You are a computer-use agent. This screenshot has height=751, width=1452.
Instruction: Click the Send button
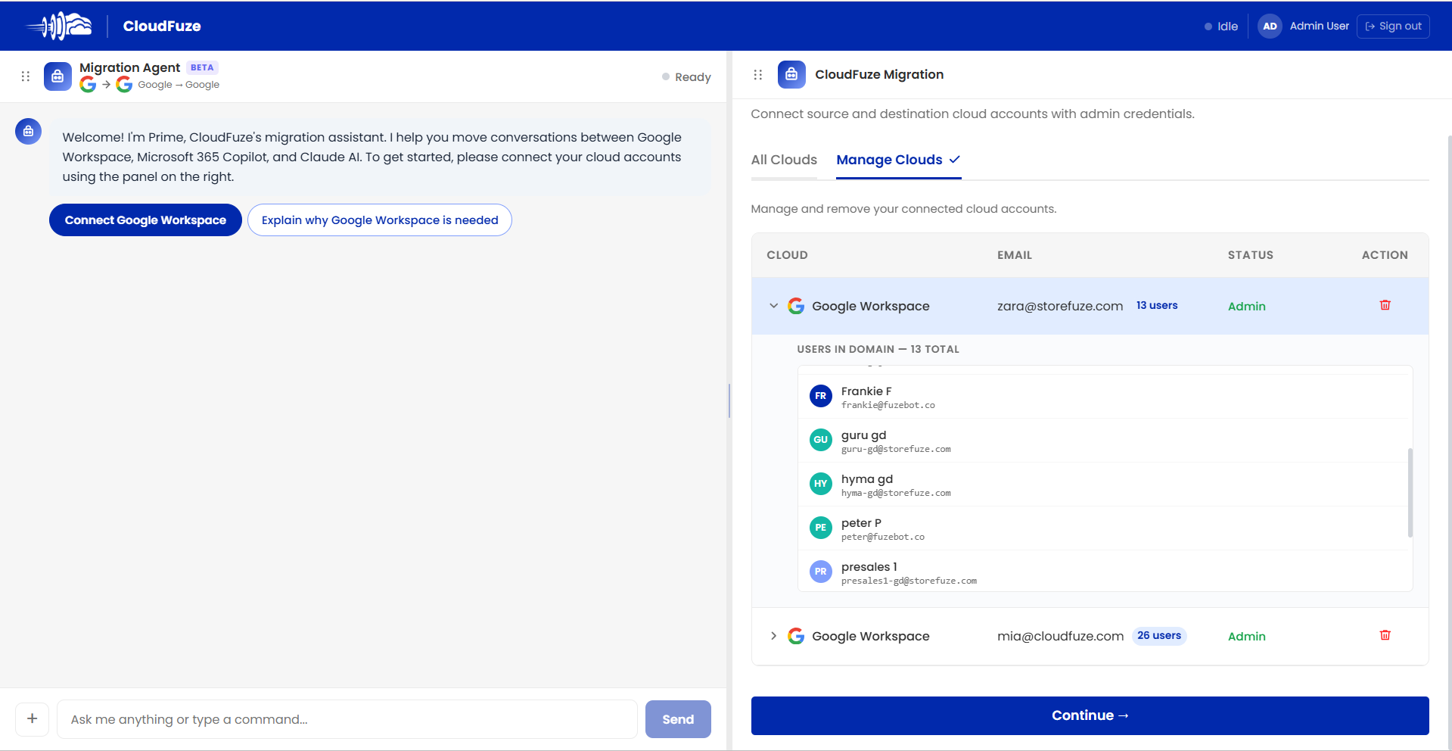tap(678, 719)
